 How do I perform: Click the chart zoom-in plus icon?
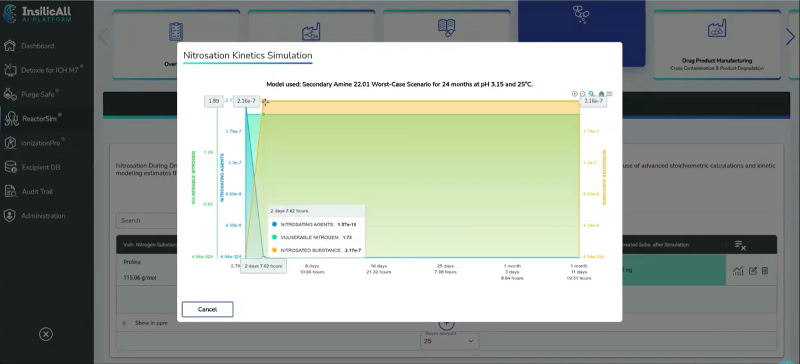click(x=575, y=94)
